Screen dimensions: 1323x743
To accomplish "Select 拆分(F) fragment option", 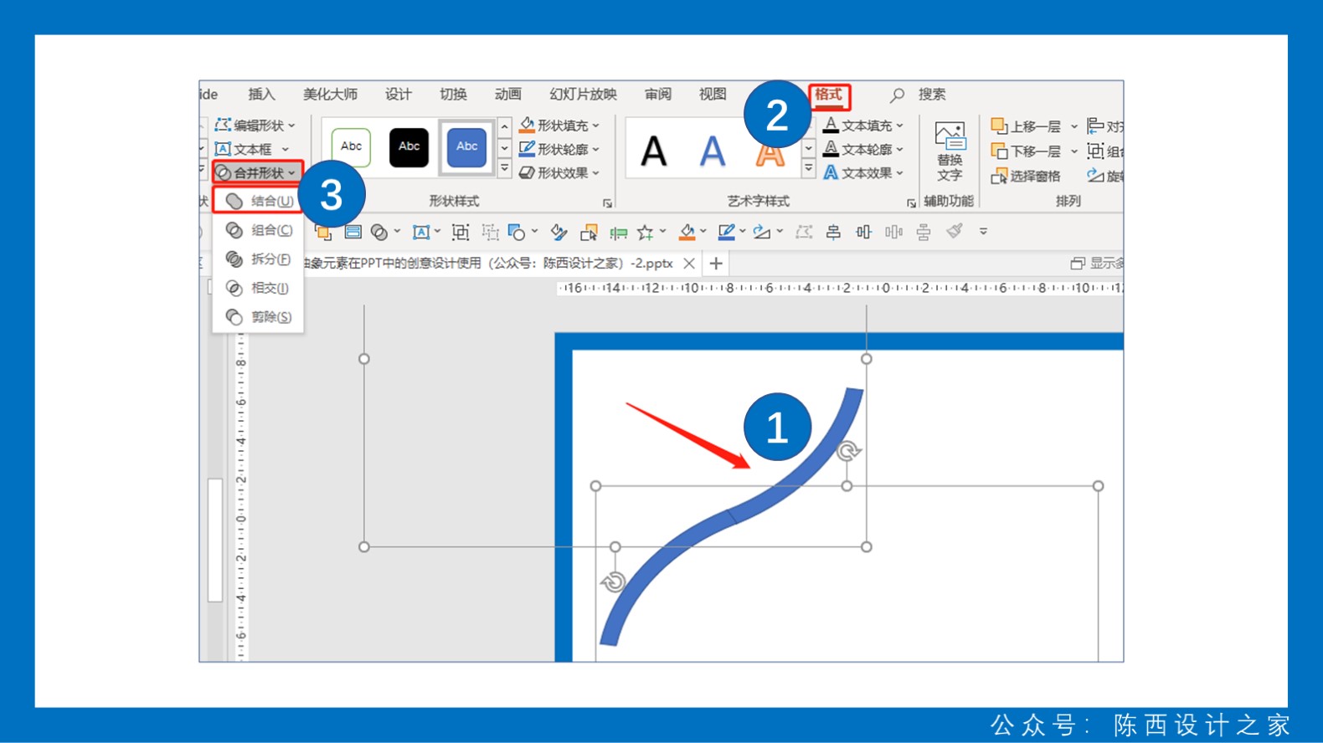I will coord(260,259).
